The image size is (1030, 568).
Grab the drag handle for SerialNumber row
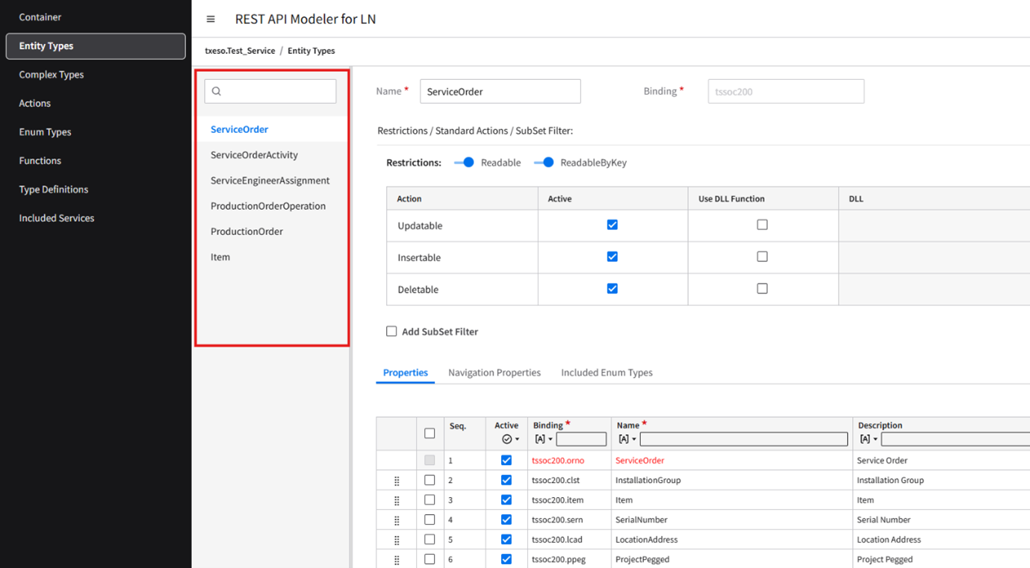[397, 520]
